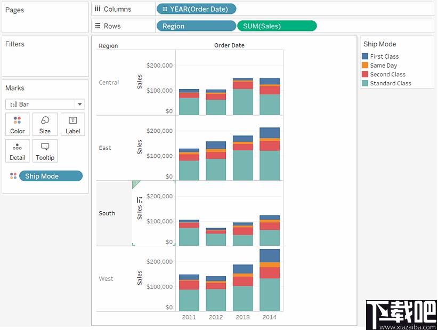Select the Ship Mode pill in Marks
Image resolution: width=438 pixels, height=330 pixels.
51,176
